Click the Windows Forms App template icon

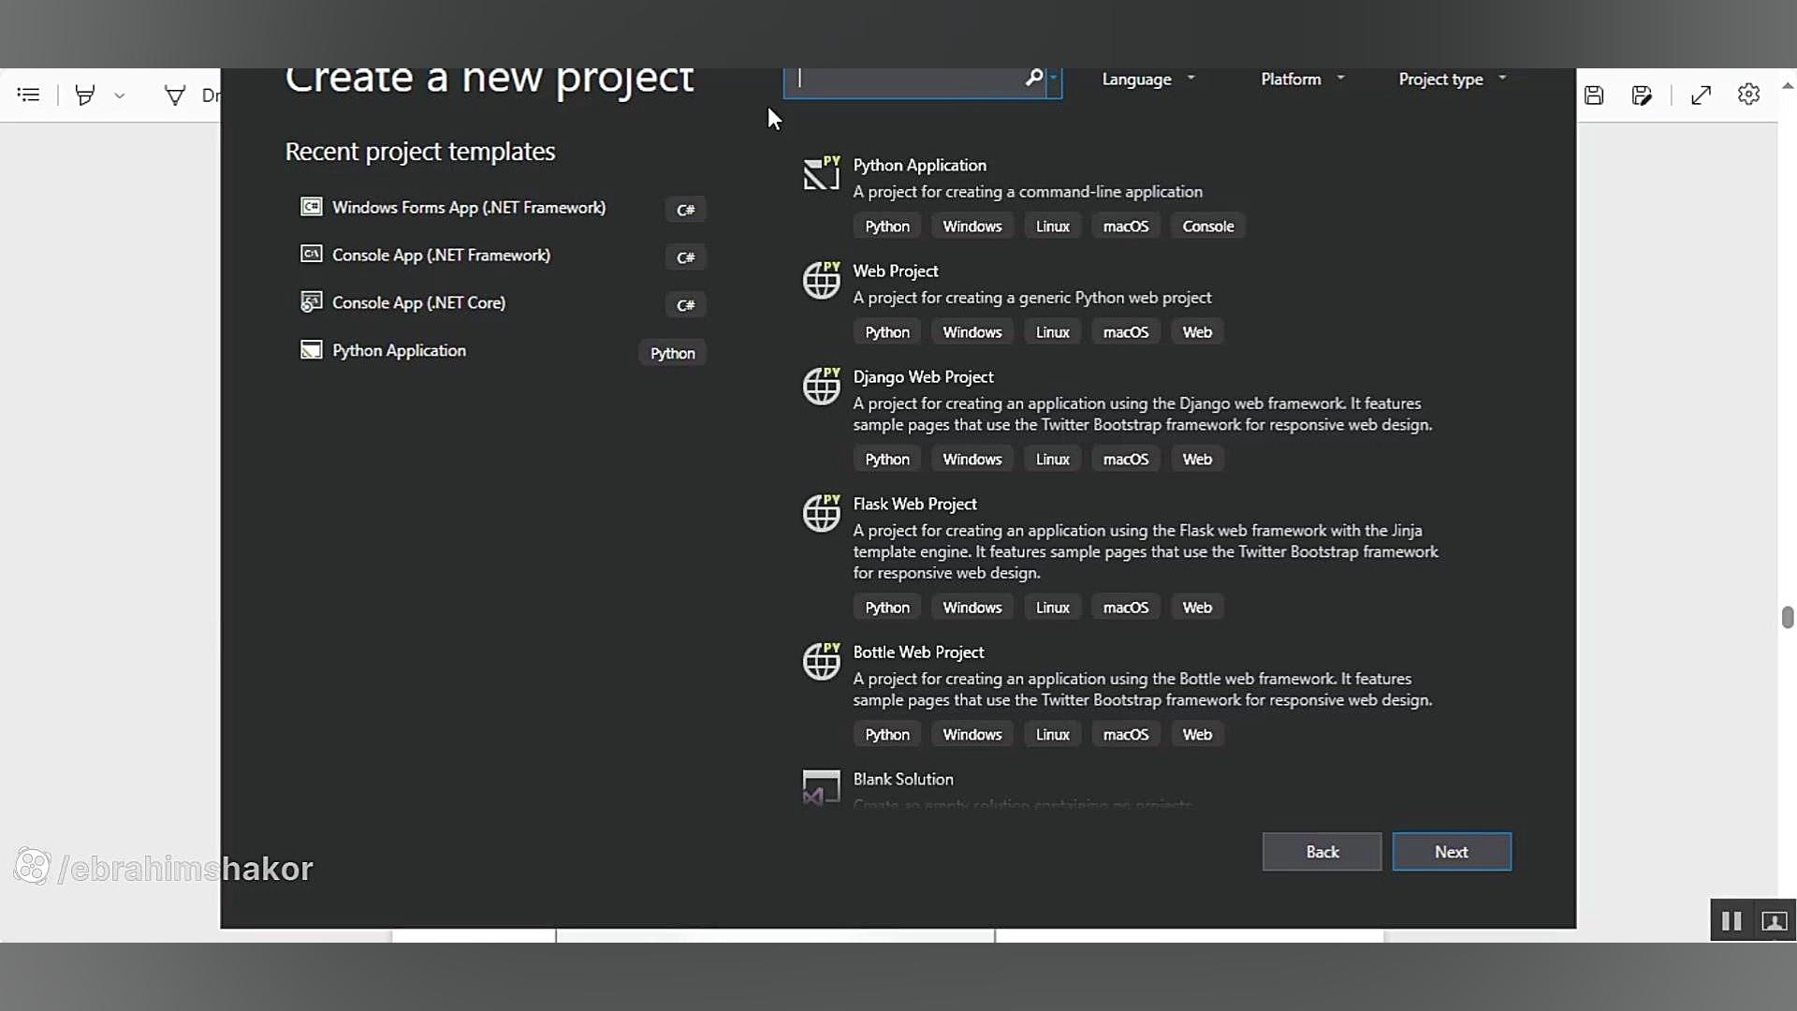click(x=311, y=206)
